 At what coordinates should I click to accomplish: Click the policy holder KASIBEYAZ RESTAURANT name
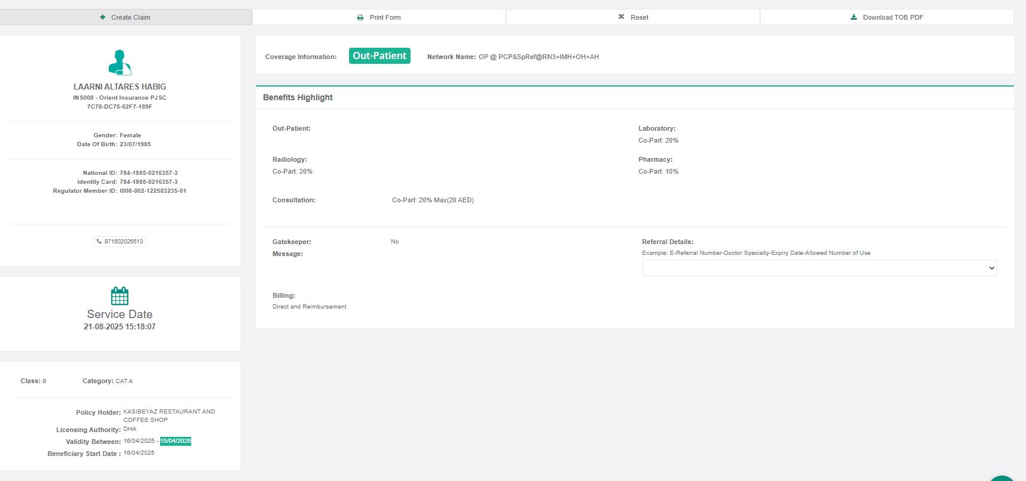[169, 412]
